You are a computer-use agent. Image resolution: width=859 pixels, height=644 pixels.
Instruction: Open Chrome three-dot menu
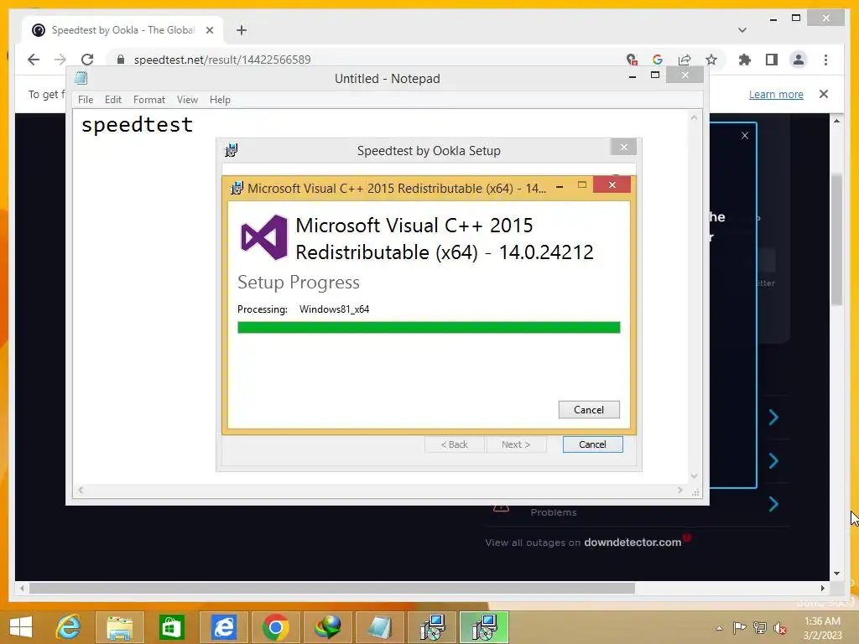pyautogui.click(x=825, y=60)
